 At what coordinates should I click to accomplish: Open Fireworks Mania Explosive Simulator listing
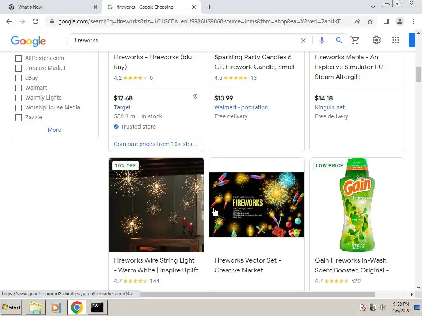tap(349, 67)
